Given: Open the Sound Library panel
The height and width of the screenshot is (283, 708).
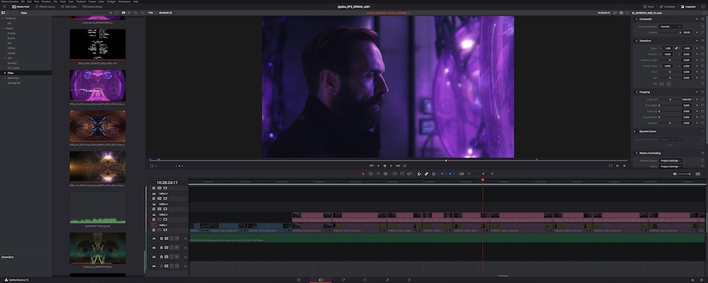Looking at the screenshot, I should [x=93, y=7].
